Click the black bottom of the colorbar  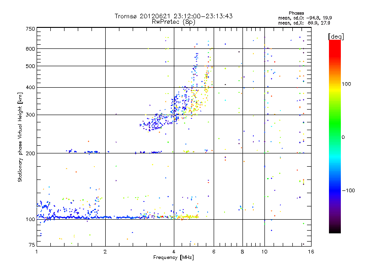(335, 230)
